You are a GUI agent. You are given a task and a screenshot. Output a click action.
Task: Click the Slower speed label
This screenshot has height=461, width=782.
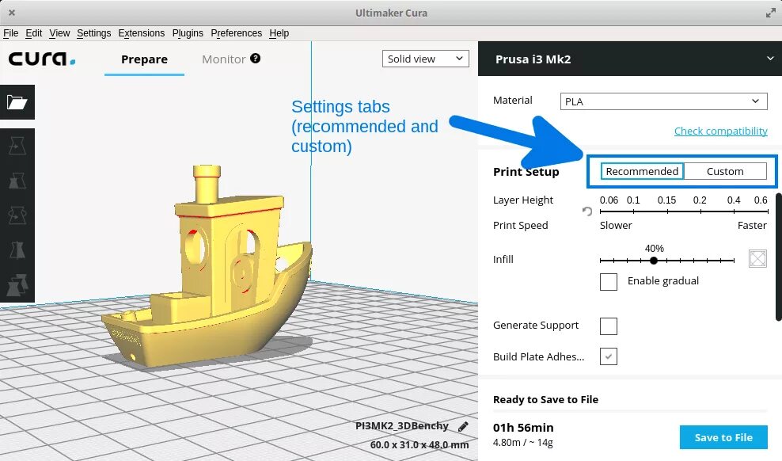(616, 225)
